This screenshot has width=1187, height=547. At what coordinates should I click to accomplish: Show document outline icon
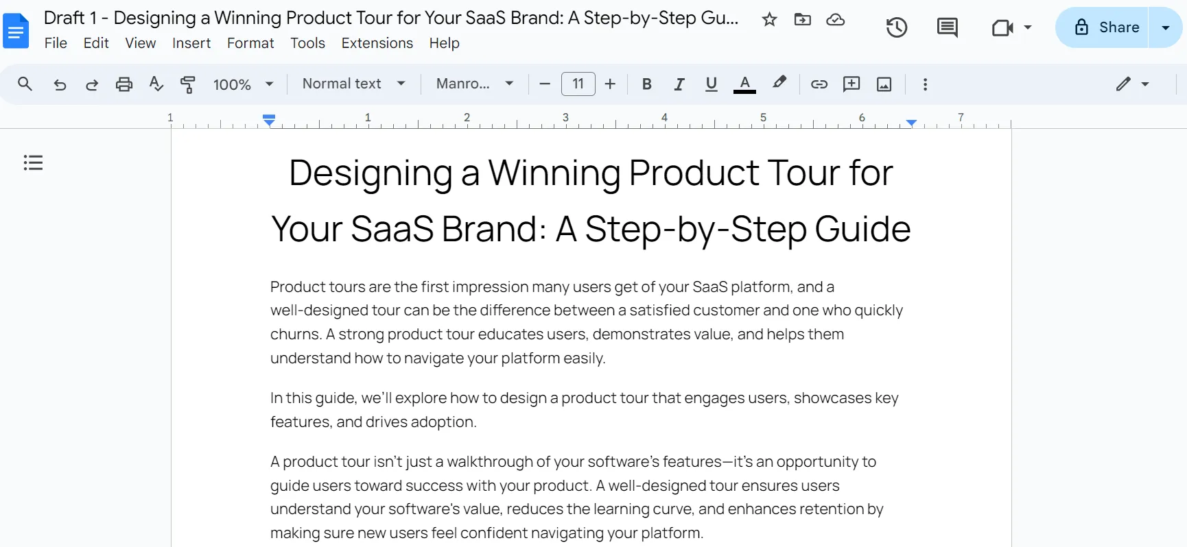(33, 162)
